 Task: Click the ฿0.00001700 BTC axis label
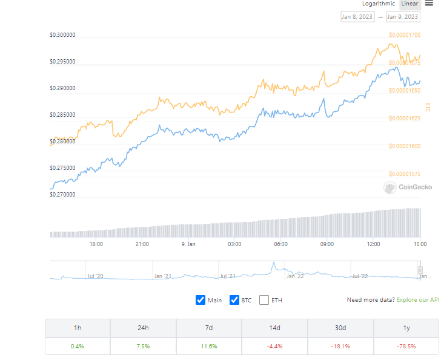click(x=405, y=35)
